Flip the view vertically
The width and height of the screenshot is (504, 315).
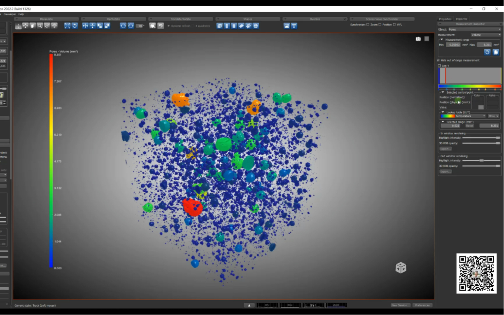[93, 26]
